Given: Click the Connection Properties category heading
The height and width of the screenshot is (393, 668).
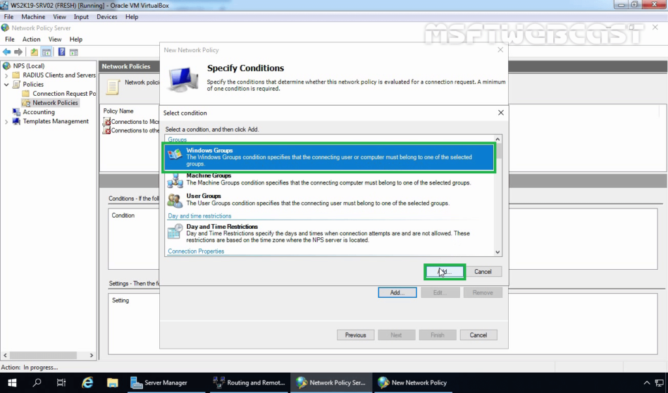Looking at the screenshot, I should 196,251.
